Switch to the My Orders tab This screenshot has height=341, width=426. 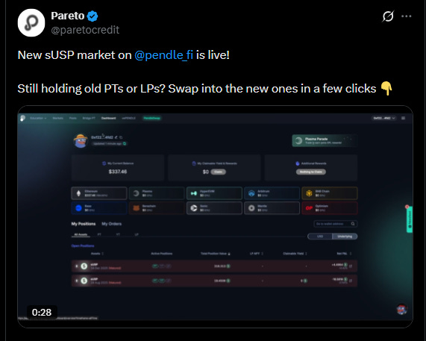[x=111, y=224]
